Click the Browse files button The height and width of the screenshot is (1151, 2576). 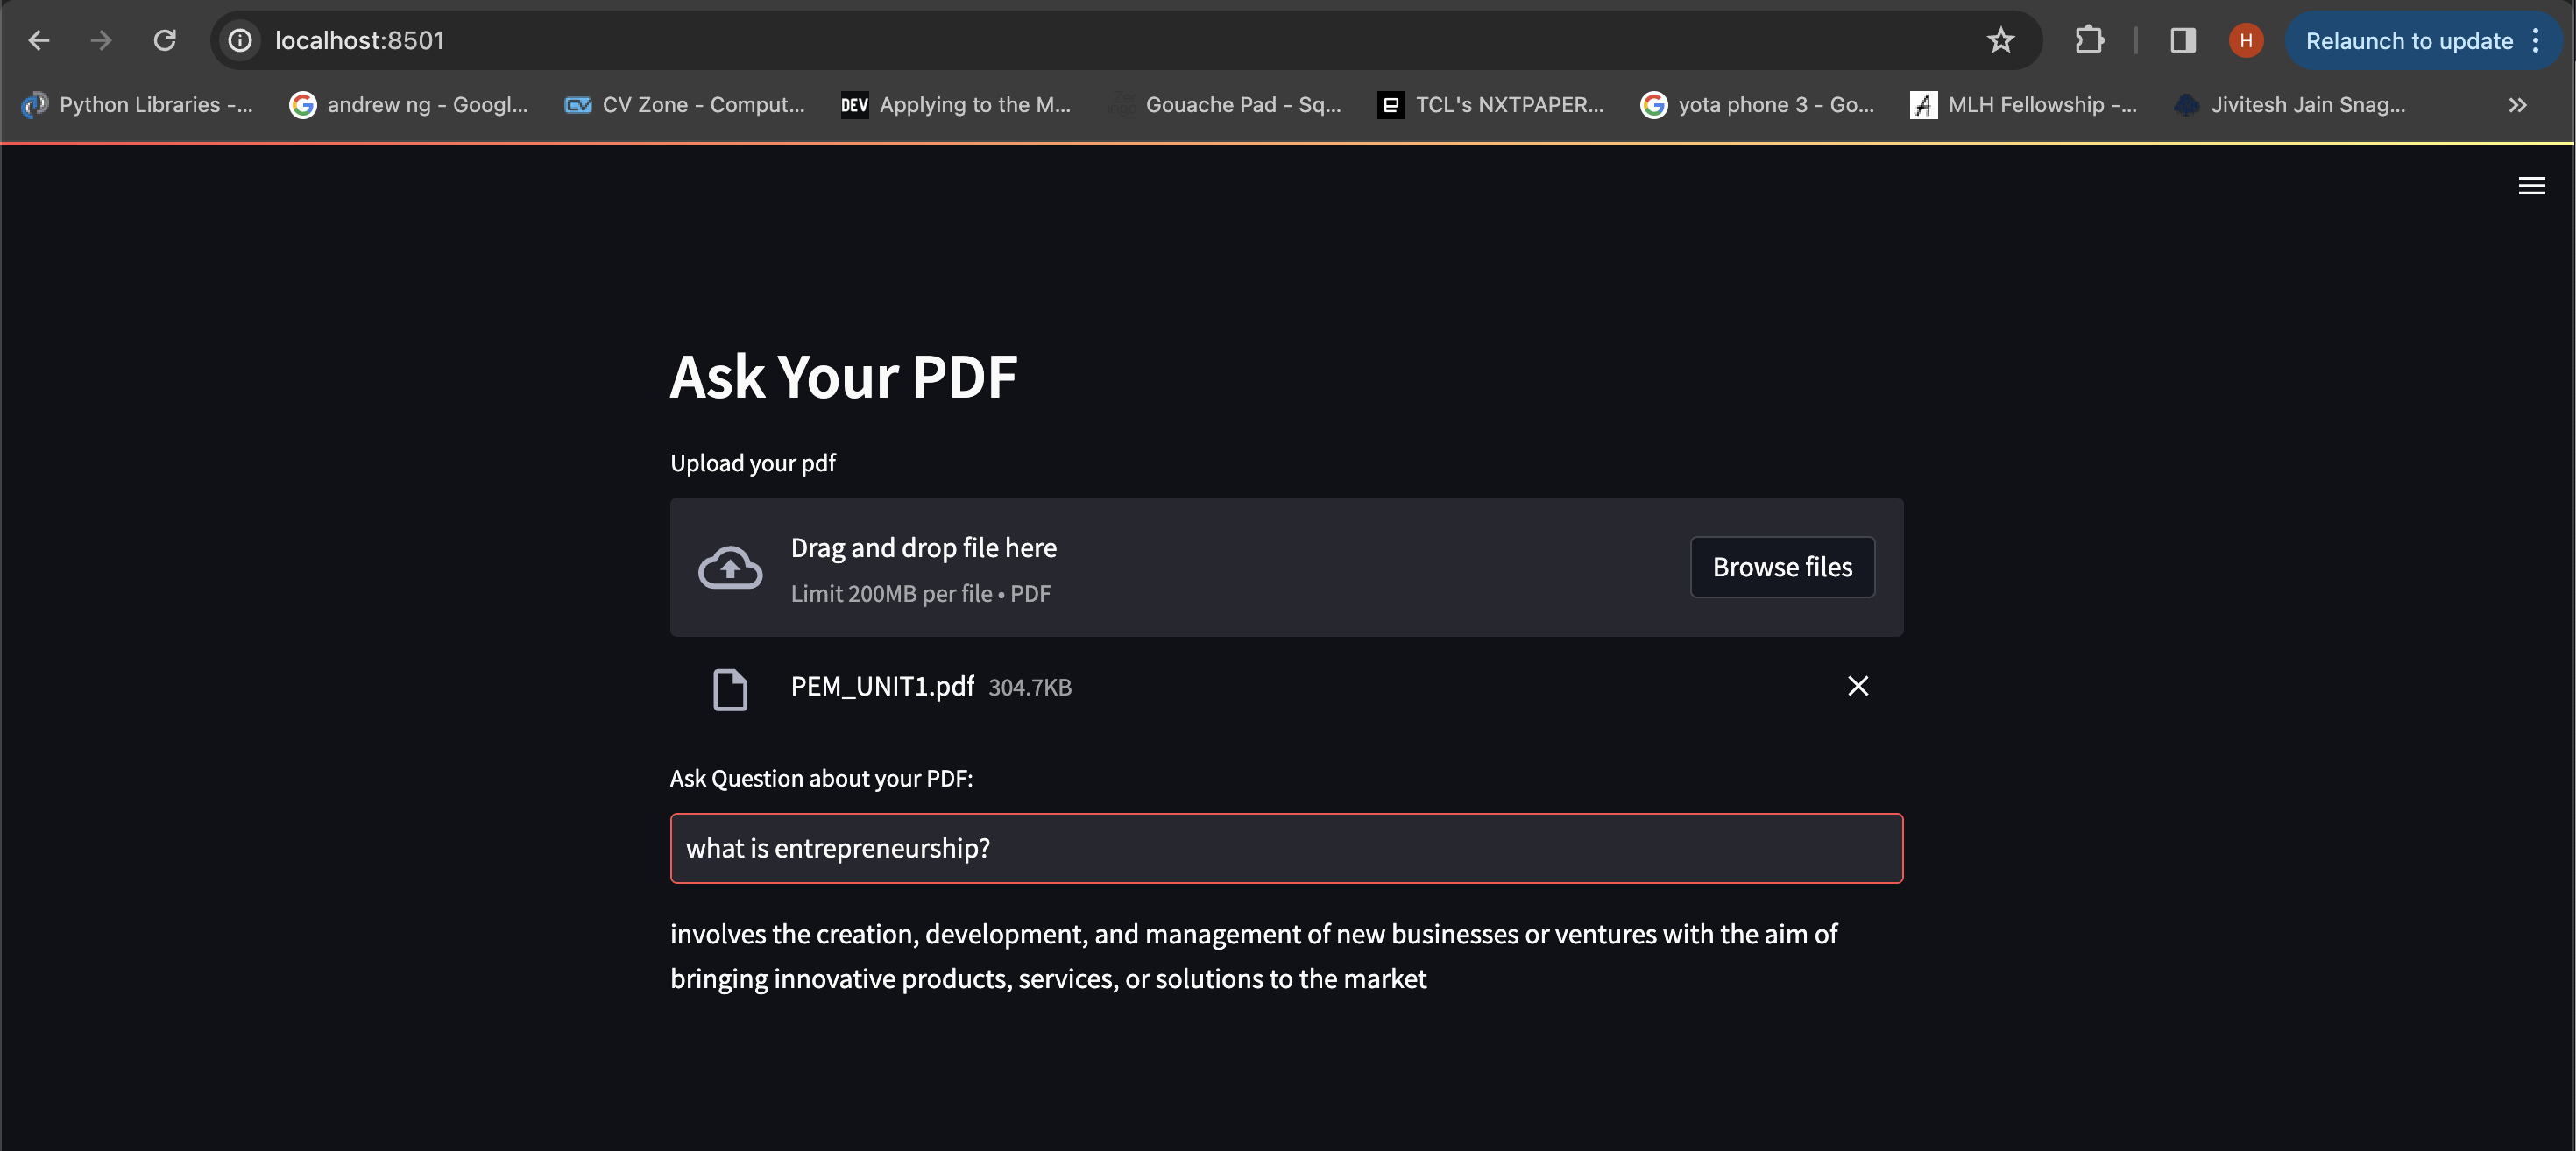pos(1781,567)
